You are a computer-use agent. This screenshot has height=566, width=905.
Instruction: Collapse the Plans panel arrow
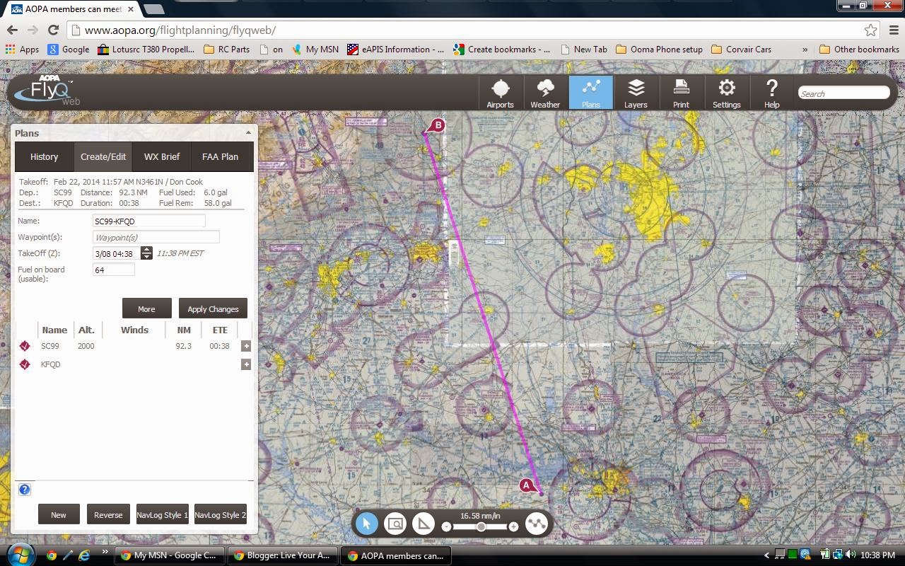coord(248,133)
